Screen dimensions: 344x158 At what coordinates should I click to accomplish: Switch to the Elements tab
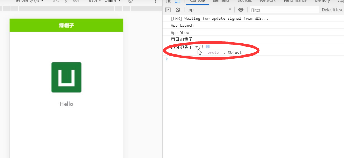(221, 1)
